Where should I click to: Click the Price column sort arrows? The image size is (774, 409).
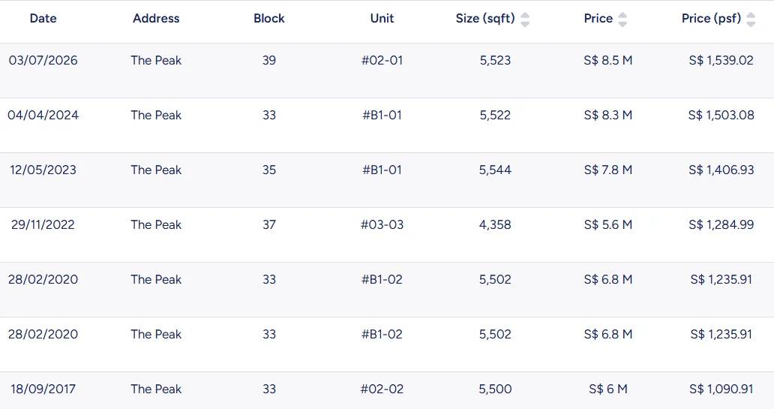622,20
